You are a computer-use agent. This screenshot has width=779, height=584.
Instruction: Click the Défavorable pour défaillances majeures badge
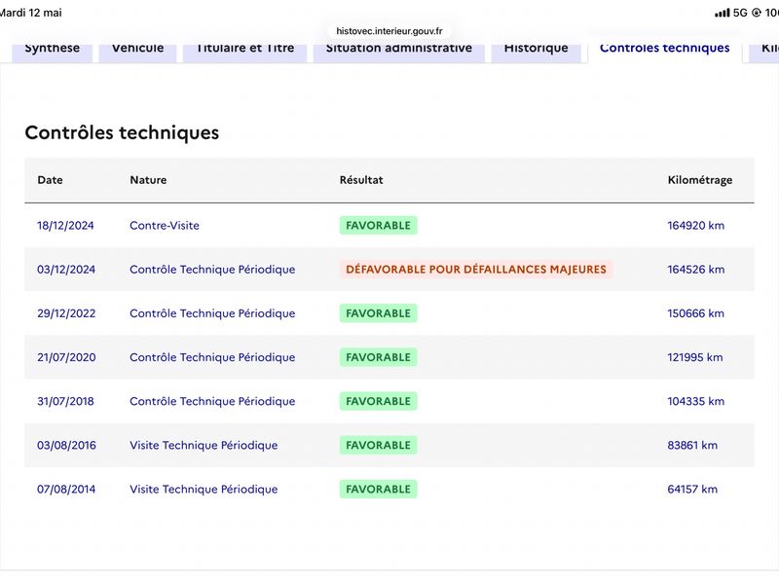click(x=476, y=270)
